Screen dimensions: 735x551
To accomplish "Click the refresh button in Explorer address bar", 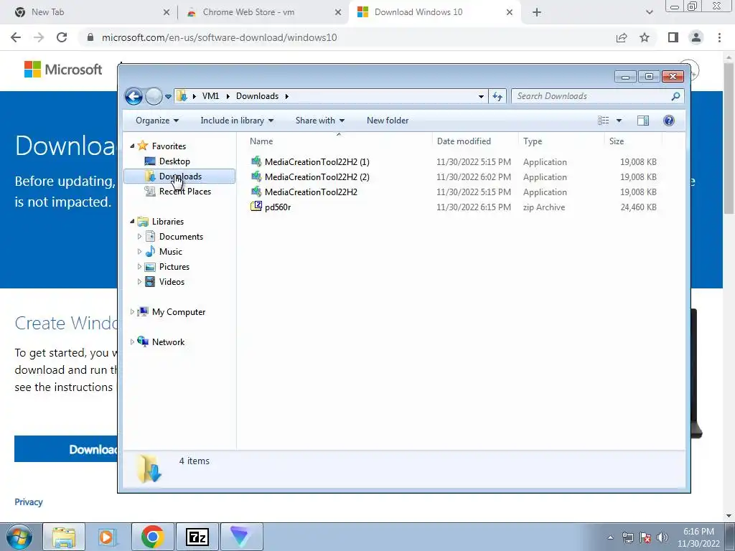I will tap(497, 97).
